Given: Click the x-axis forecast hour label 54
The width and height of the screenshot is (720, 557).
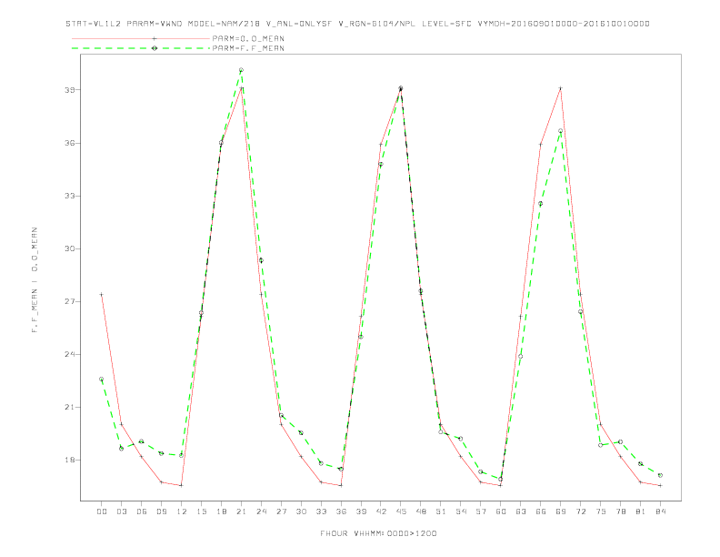Looking at the screenshot, I should [461, 511].
